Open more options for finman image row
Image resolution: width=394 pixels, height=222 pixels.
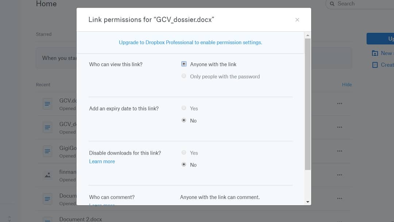[340, 175]
